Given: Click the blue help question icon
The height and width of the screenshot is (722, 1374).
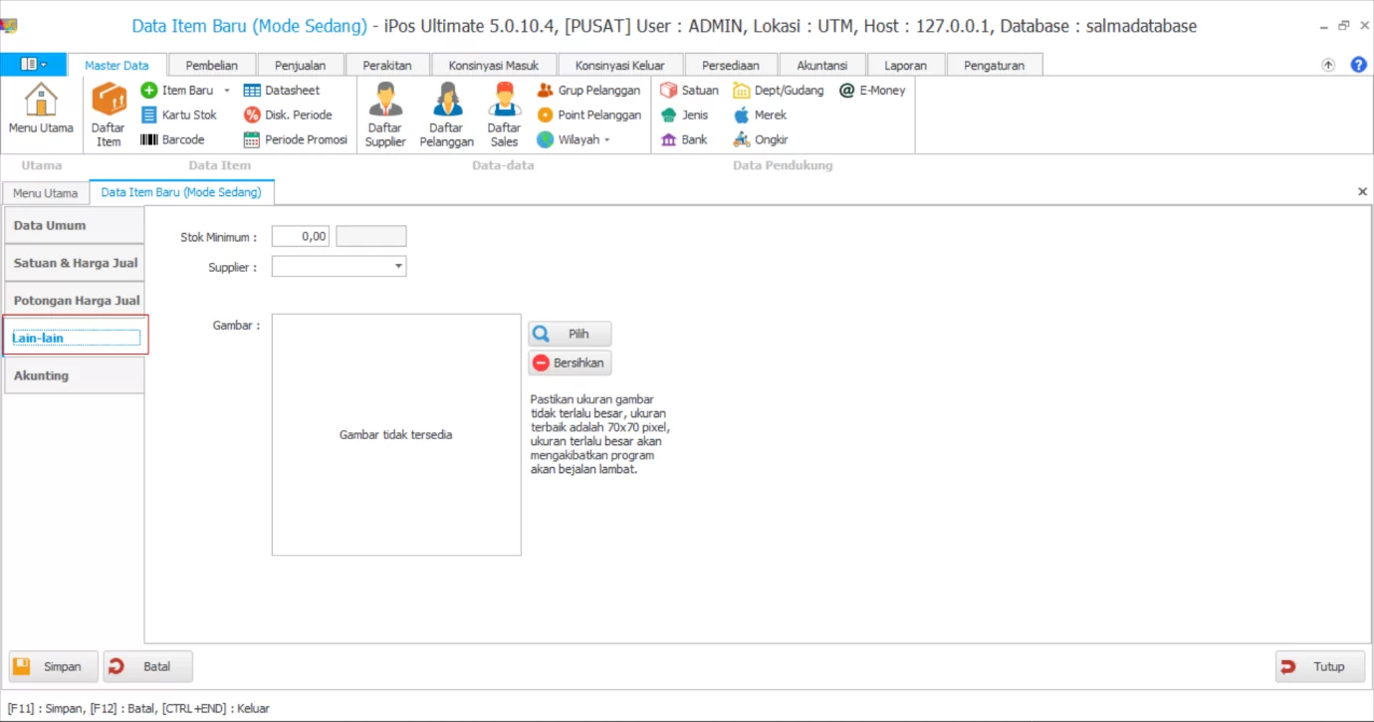Looking at the screenshot, I should coord(1358,65).
